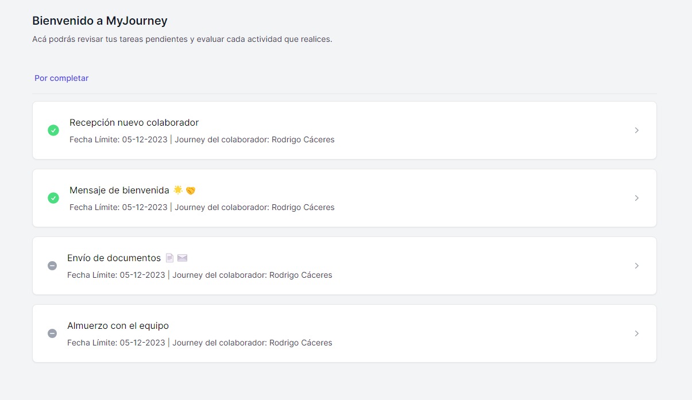Expand the Almuerzo con el equipo card chevron
This screenshot has height=400, width=692.
click(x=636, y=333)
